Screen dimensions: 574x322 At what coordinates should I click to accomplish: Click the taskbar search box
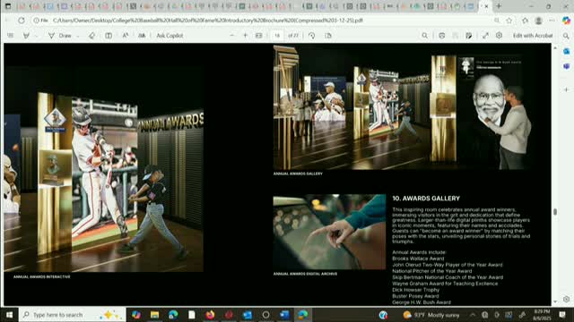pyautogui.click(x=72, y=315)
